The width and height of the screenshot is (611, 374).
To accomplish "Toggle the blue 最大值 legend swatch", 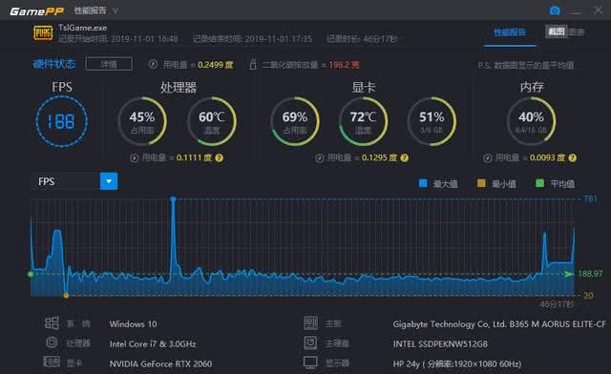I will pyautogui.click(x=423, y=183).
